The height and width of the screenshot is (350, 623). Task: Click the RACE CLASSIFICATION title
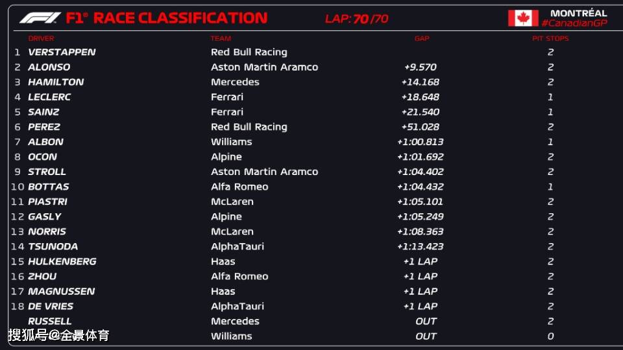[x=180, y=18]
